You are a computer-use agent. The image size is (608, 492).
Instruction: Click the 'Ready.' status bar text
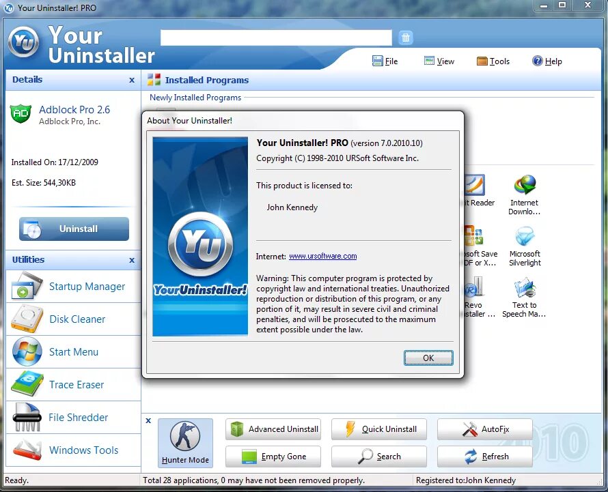click(16, 480)
